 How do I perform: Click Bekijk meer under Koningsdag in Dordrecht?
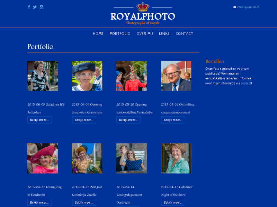[39, 202]
